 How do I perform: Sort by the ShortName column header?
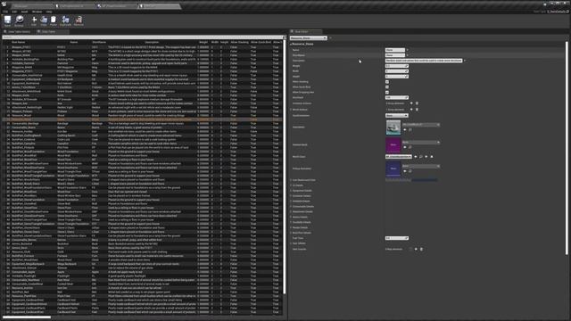pos(99,42)
